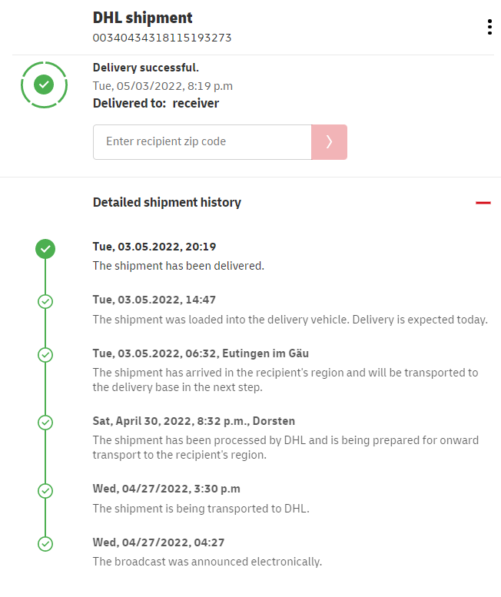The height and width of the screenshot is (597, 501).
Task: Click the timeline check icon for 14:47
Action: (45, 301)
